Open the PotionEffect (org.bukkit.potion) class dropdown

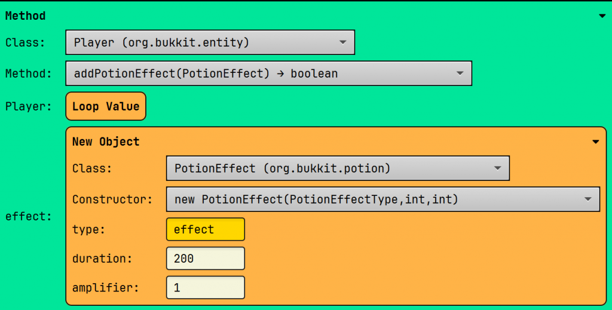pyautogui.click(x=337, y=168)
